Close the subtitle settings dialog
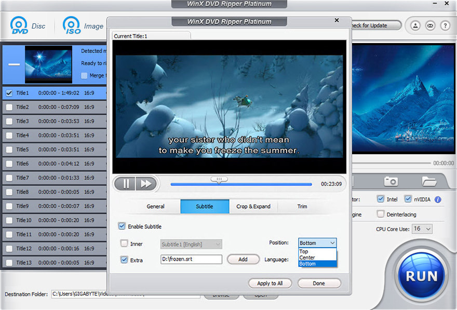Image resolution: width=457 pixels, height=310 pixels. (x=337, y=20)
